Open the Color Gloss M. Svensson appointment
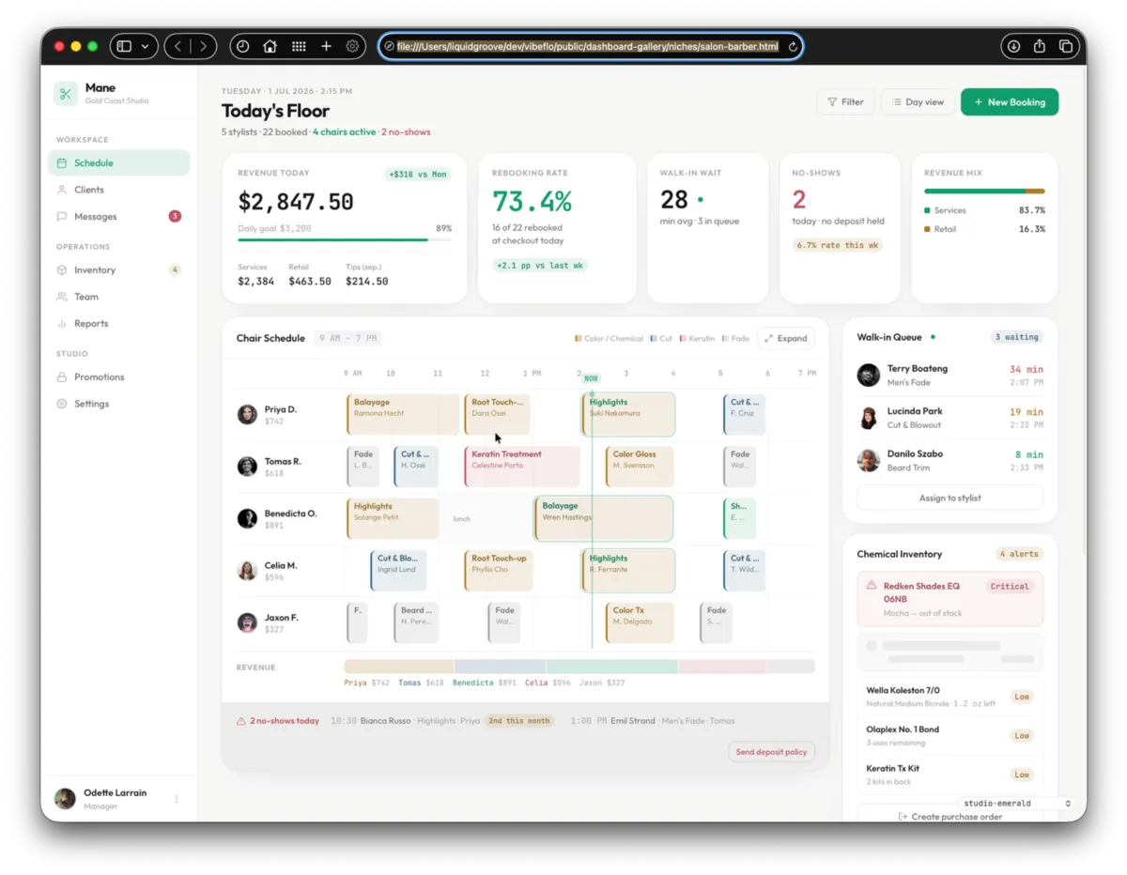 point(640,467)
